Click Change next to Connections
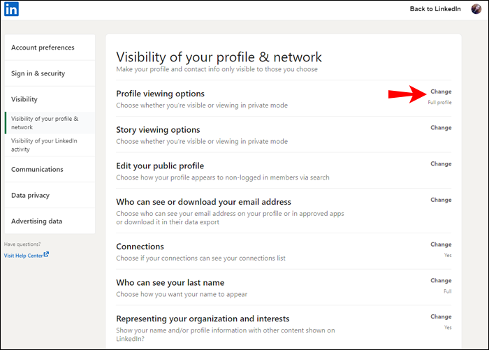Screen dimensions: 489x350 tap(441, 245)
